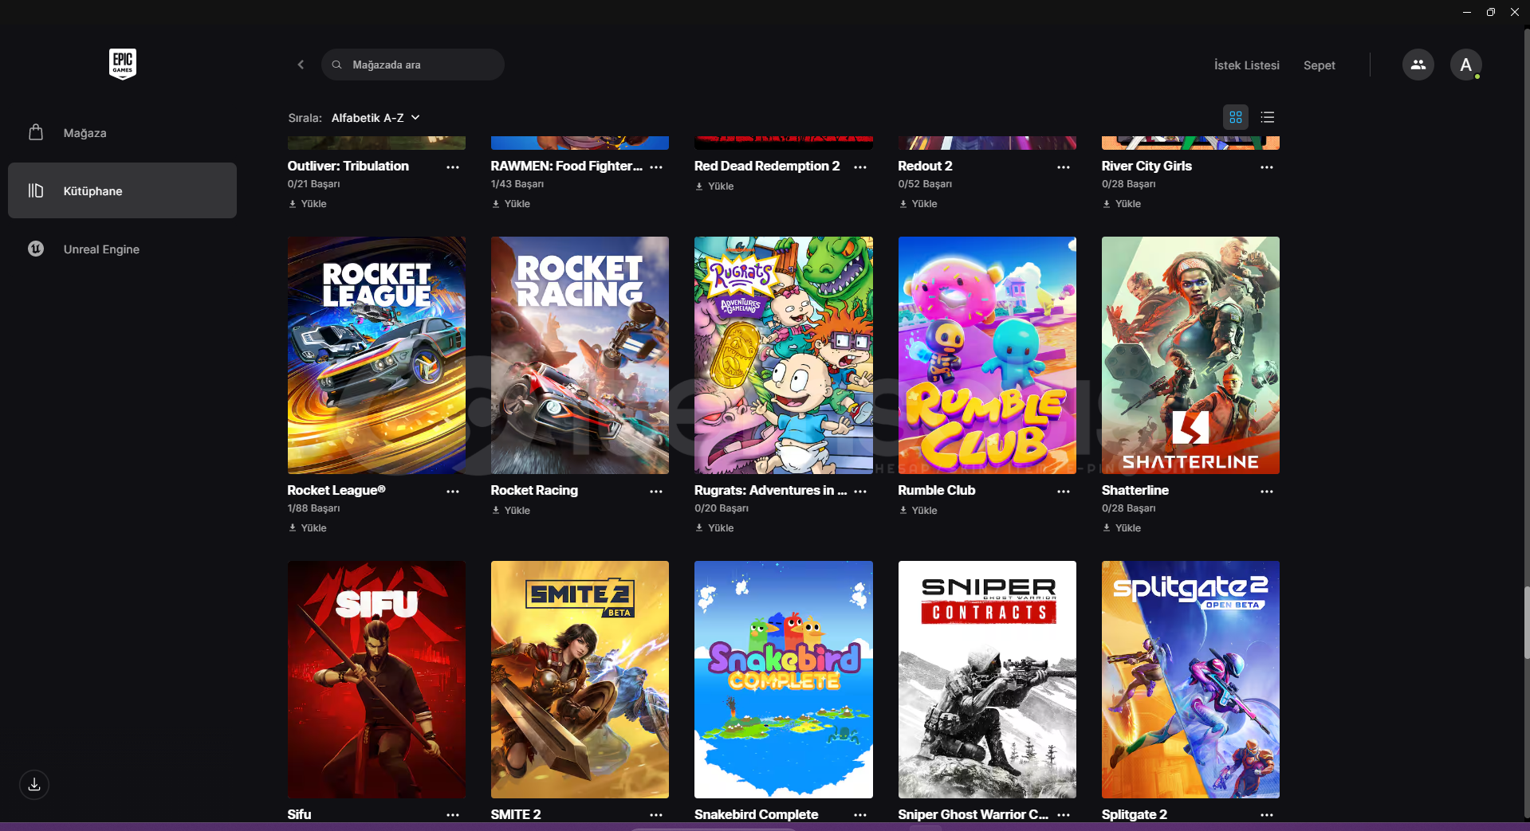Open more options for SMITE 2
Screen dimensions: 1530x831
coord(656,815)
